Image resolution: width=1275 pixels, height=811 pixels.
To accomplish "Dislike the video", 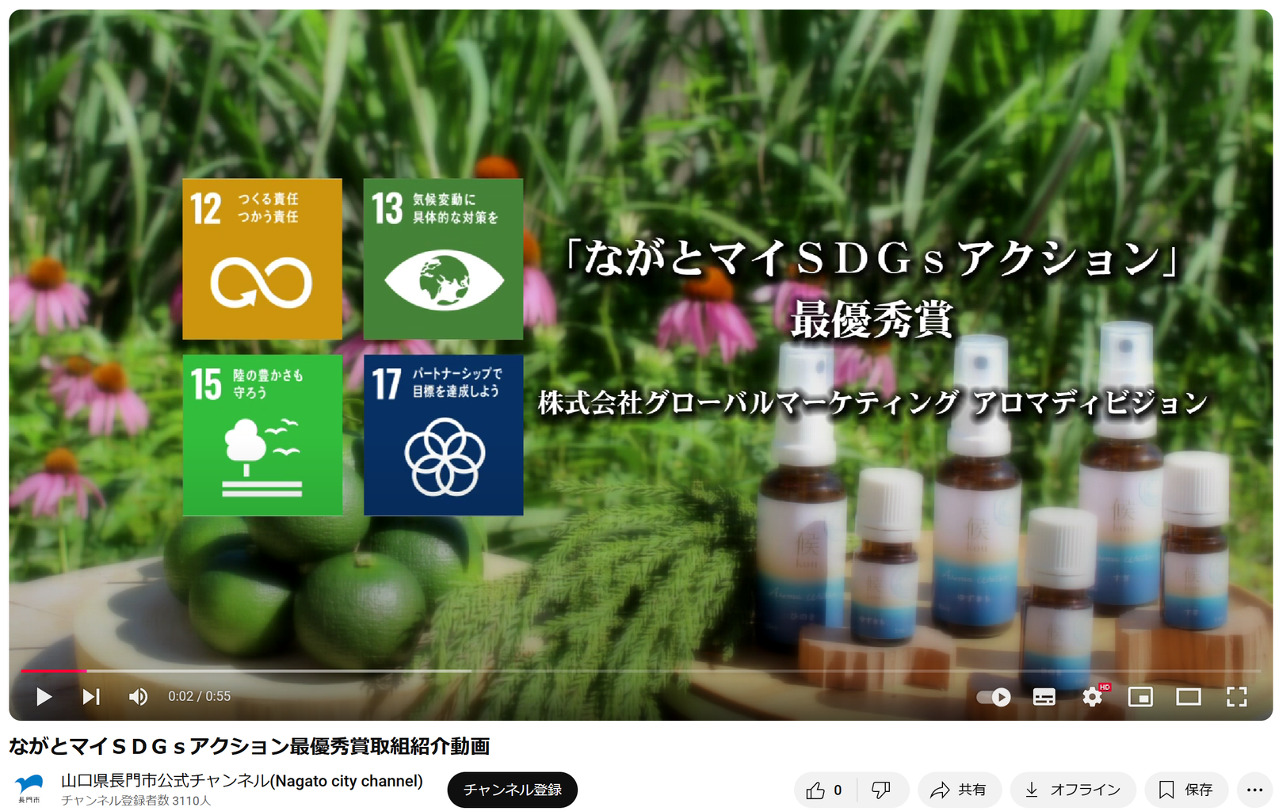I will click(x=881, y=790).
